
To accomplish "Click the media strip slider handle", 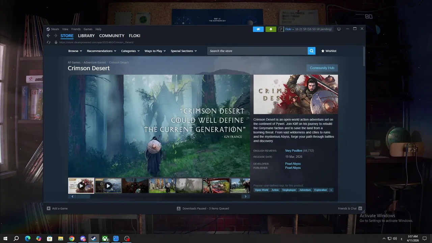I will pos(83,196).
